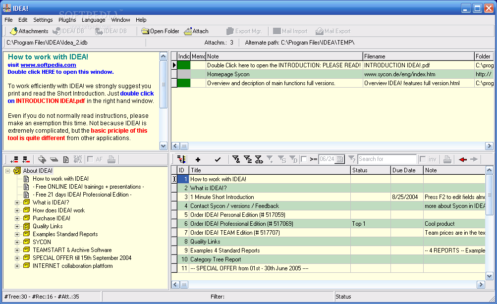The height and width of the screenshot is (304, 497).
Task: Expand the Purchase IDEA! tree node
Action: pos(17,218)
